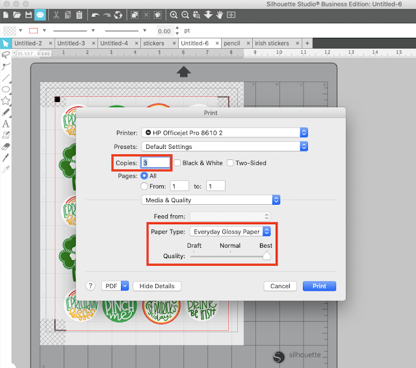Image resolution: width=416 pixels, height=368 pixels.
Task: Click the red line color swatch
Action: pyautogui.click(x=33, y=31)
